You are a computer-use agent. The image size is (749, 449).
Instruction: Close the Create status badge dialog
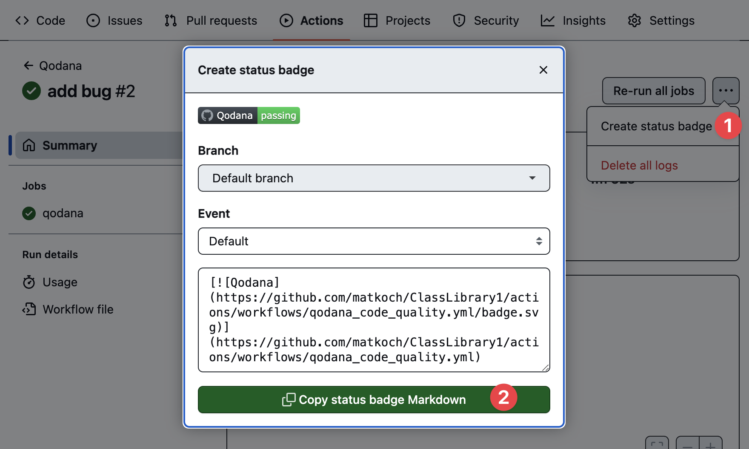coord(543,70)
